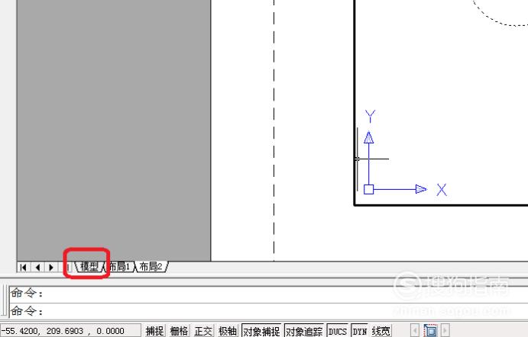Screen dimensions: 528x337
Task: Click the maximize viewport status bar icon
Action: coord(430,331)
